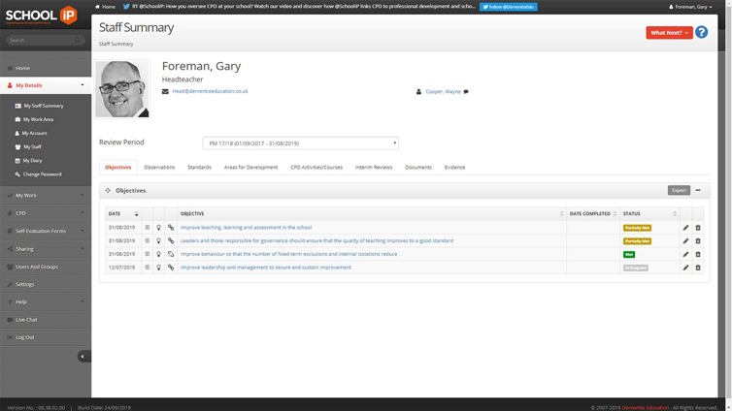
Task: Sort table by Objective column
Action: [372, 213]
